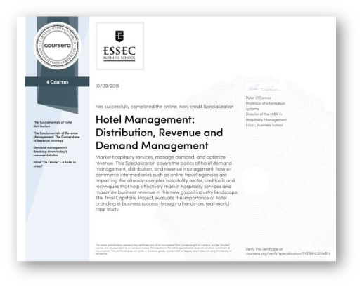Click Director of the MBA in Hospitality text
Image resolution: width=362 pixels, height=287 pixels.
[x=266, y=116]
